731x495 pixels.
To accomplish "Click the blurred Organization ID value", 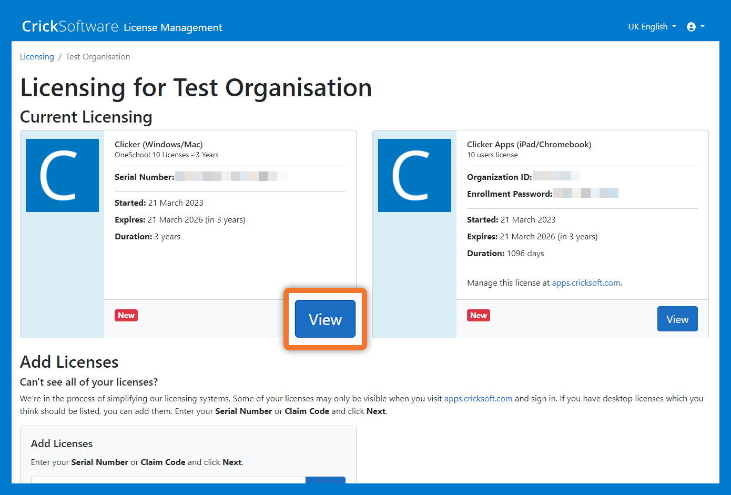I will click(x=556, y=177).
